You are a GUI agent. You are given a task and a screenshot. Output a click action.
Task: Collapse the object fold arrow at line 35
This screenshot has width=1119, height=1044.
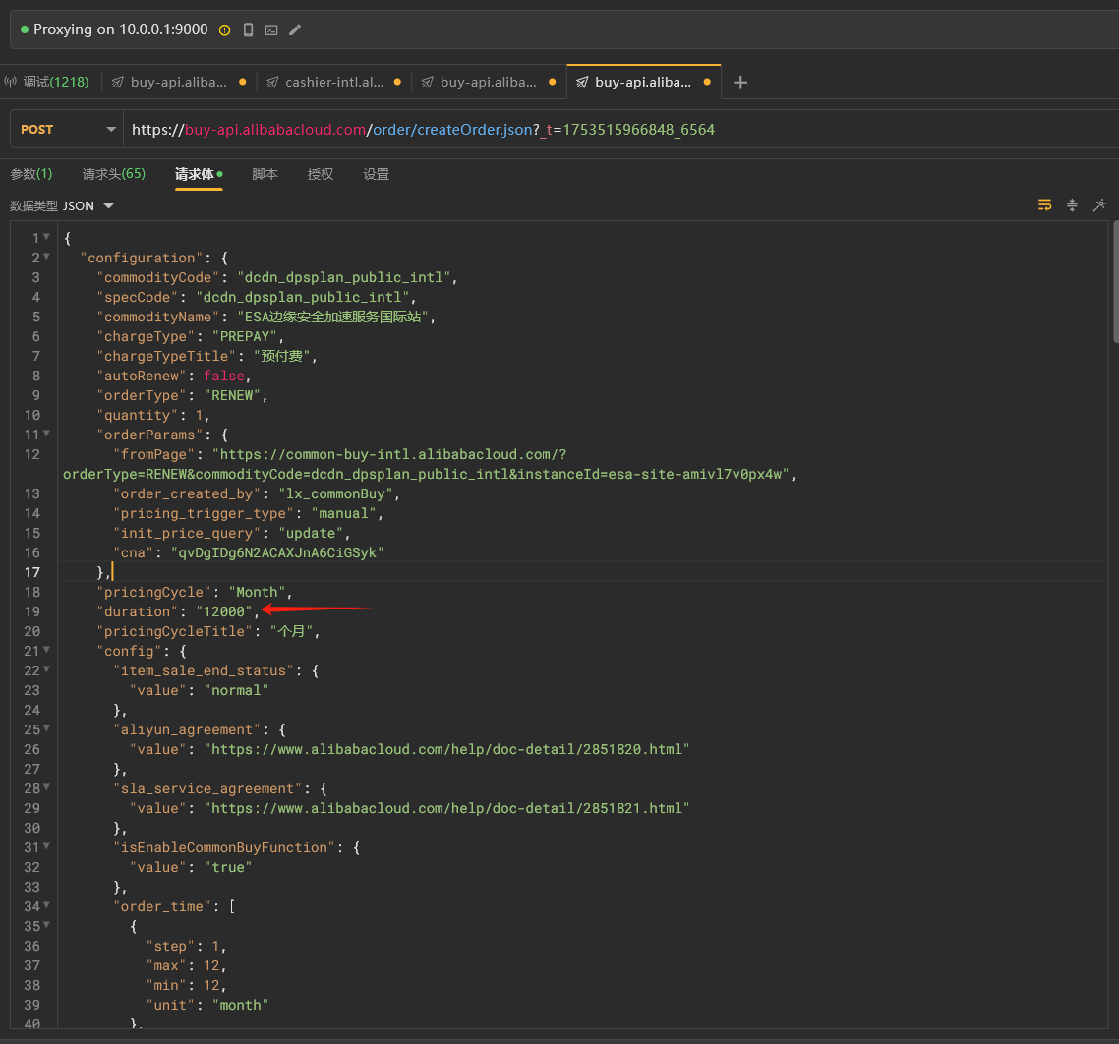point(46,925)
